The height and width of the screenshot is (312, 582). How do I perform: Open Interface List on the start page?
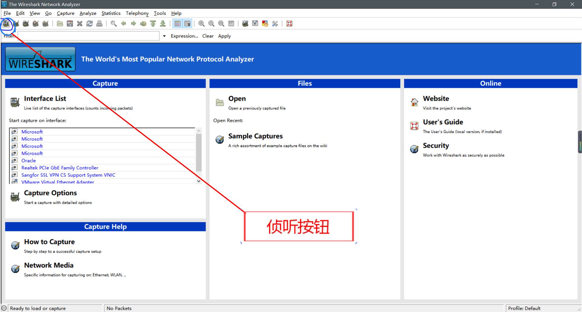pyautogui.click(x=45, y=99)
